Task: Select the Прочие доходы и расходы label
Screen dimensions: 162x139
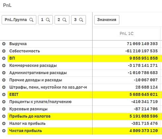Action: pyautogui.click(x=36, y=80)
